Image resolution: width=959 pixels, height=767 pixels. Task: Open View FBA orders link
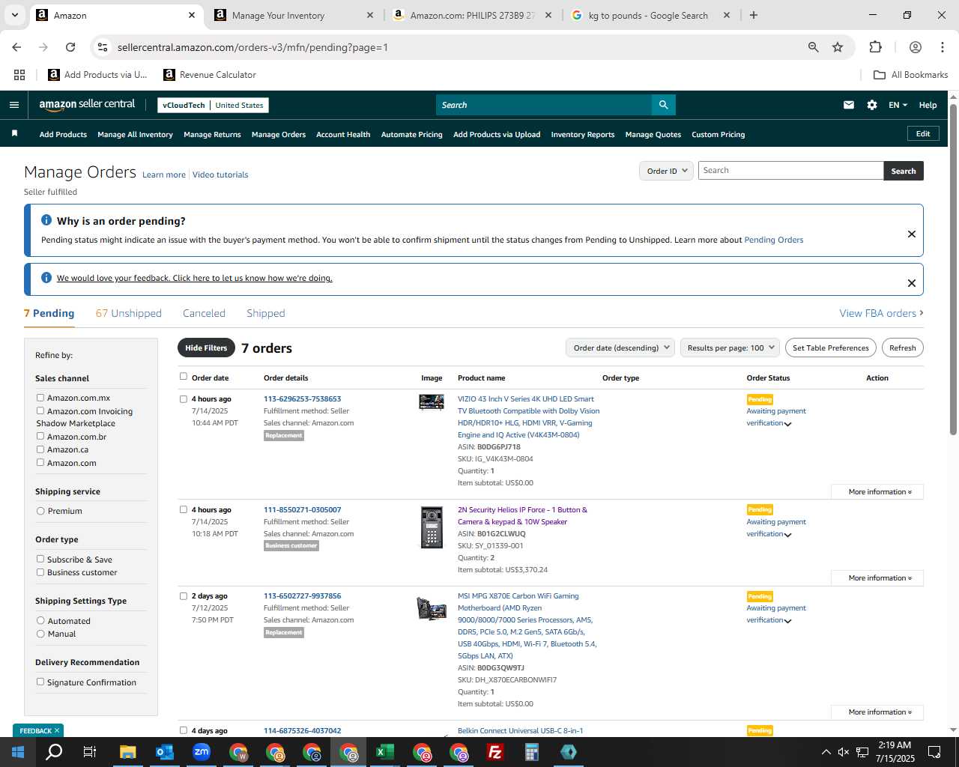[881, 313]
